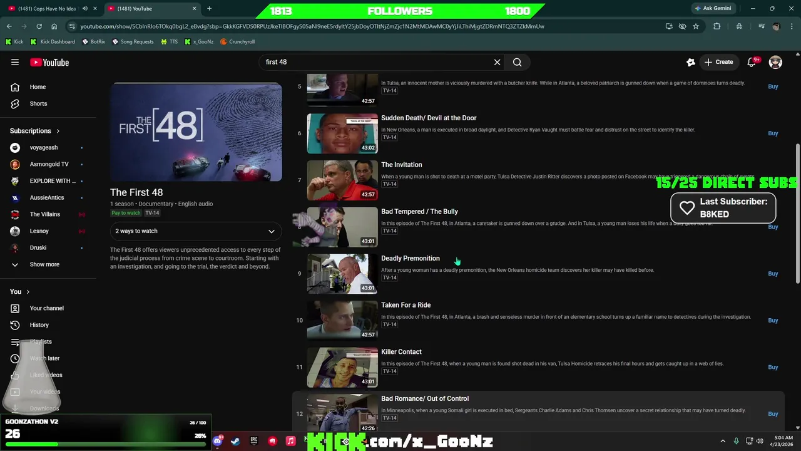Viewport: 801px width, 451px height.
Task: Open the Killer Contact thumbnail
Action: (x=342, y=367)
